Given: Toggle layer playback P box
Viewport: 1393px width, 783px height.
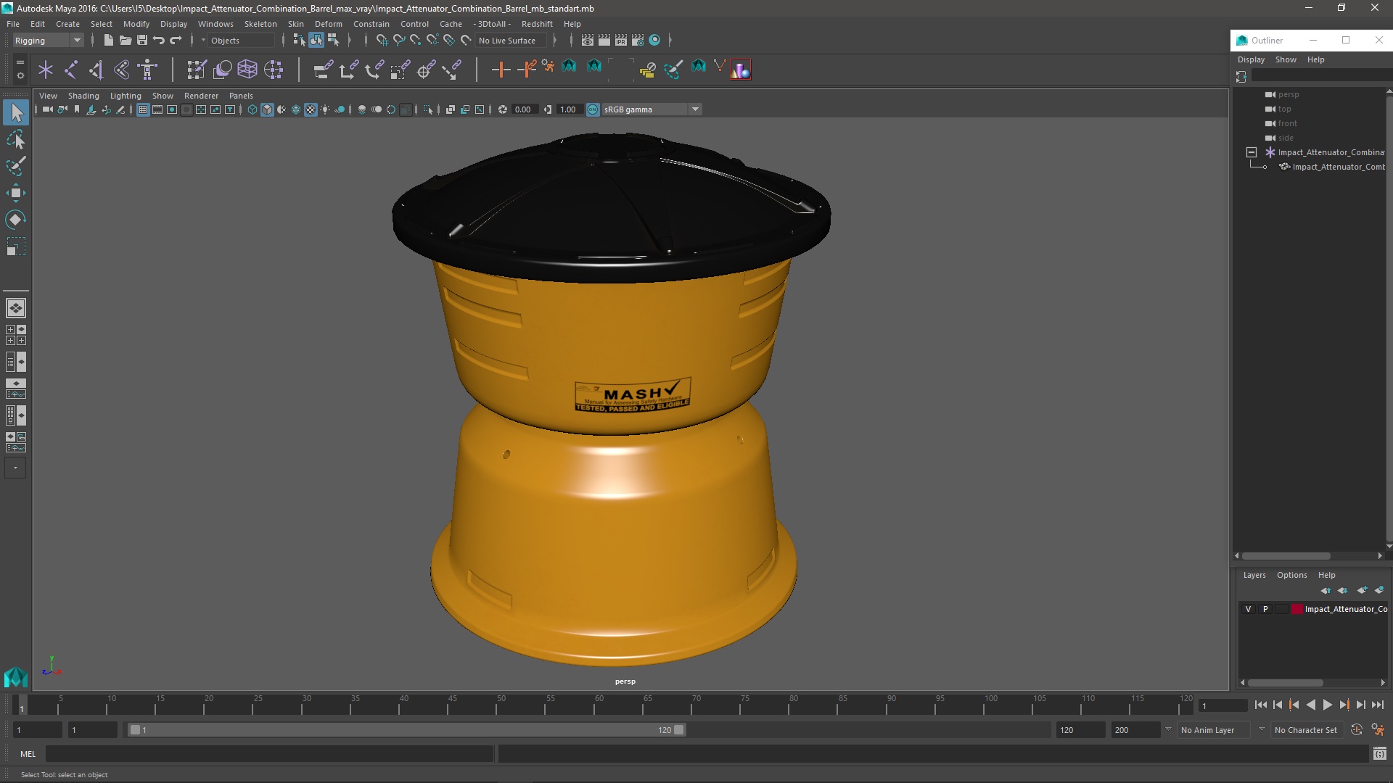Looking at the screenshot, I should (x=1265, y=609).
